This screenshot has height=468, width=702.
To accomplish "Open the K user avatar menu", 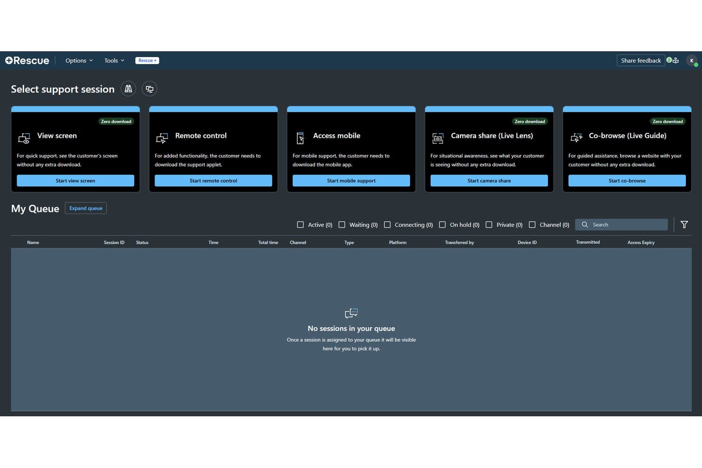I will click(x=692, y=61).
